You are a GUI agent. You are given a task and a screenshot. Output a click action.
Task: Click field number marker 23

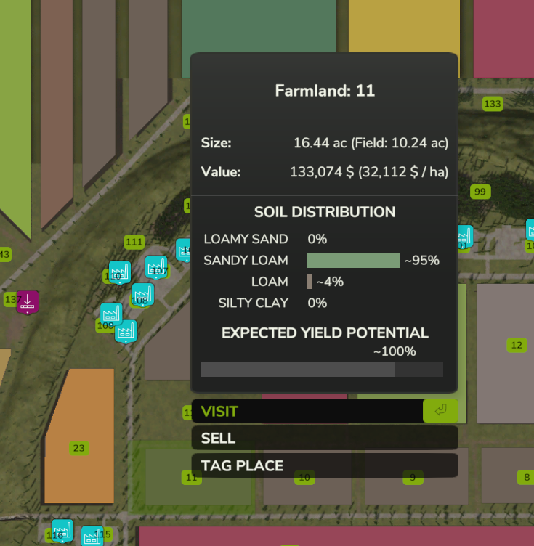78,448
